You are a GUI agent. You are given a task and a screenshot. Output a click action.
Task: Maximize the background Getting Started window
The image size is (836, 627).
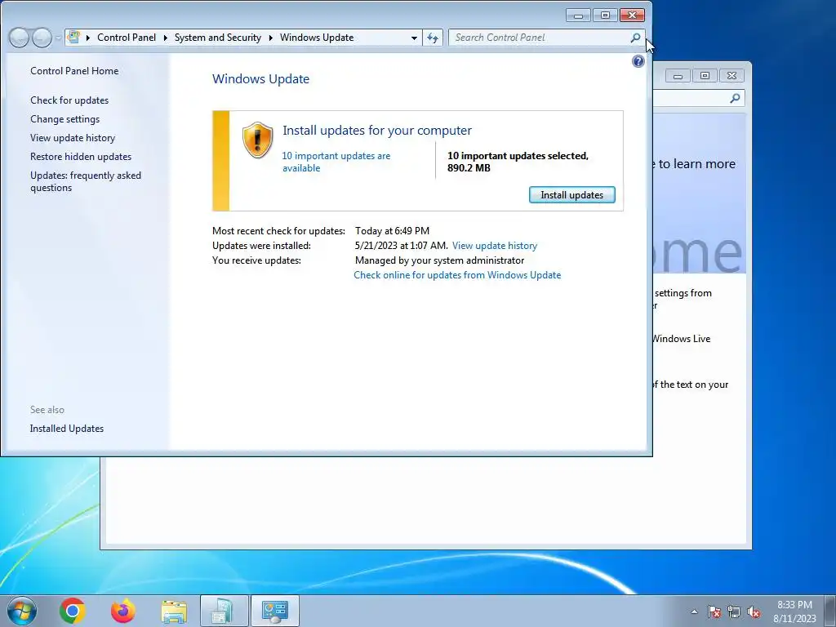tap(705, 76)
